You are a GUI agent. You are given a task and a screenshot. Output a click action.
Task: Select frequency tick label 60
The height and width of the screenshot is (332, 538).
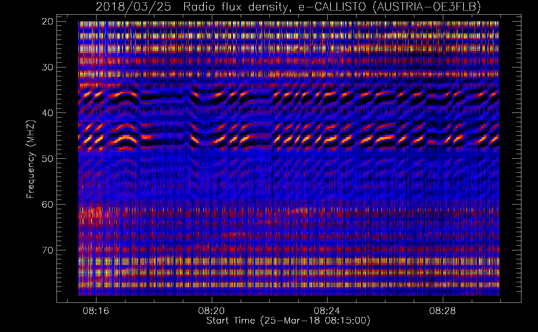(48, 204)
